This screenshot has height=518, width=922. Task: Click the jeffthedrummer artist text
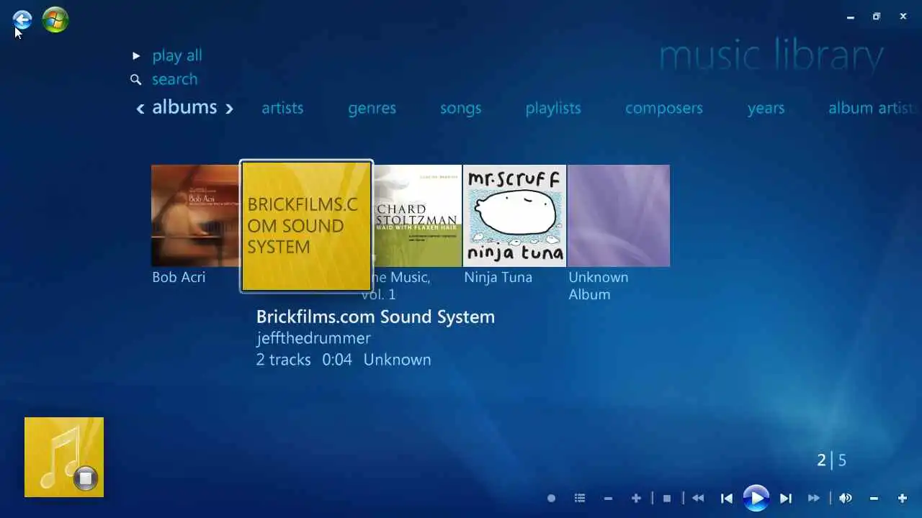pyautogui.click(x=313, y=338)
